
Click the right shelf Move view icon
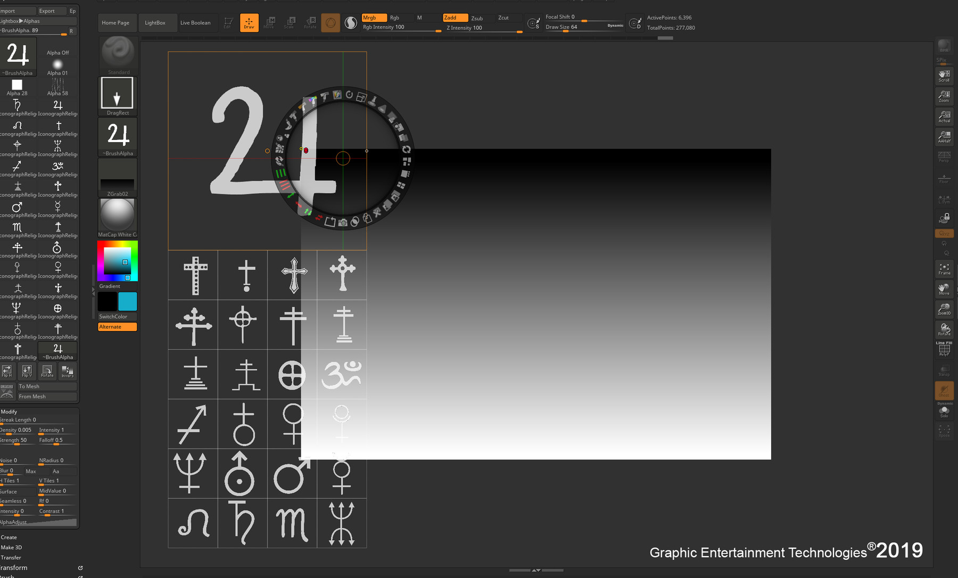tap(944, 289)
